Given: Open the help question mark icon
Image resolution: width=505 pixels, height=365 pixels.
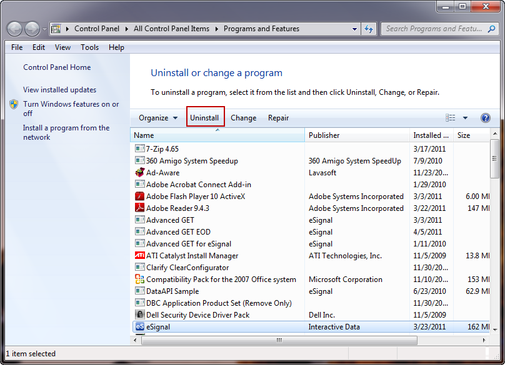Looking at the screenshot, I should 486,118.
